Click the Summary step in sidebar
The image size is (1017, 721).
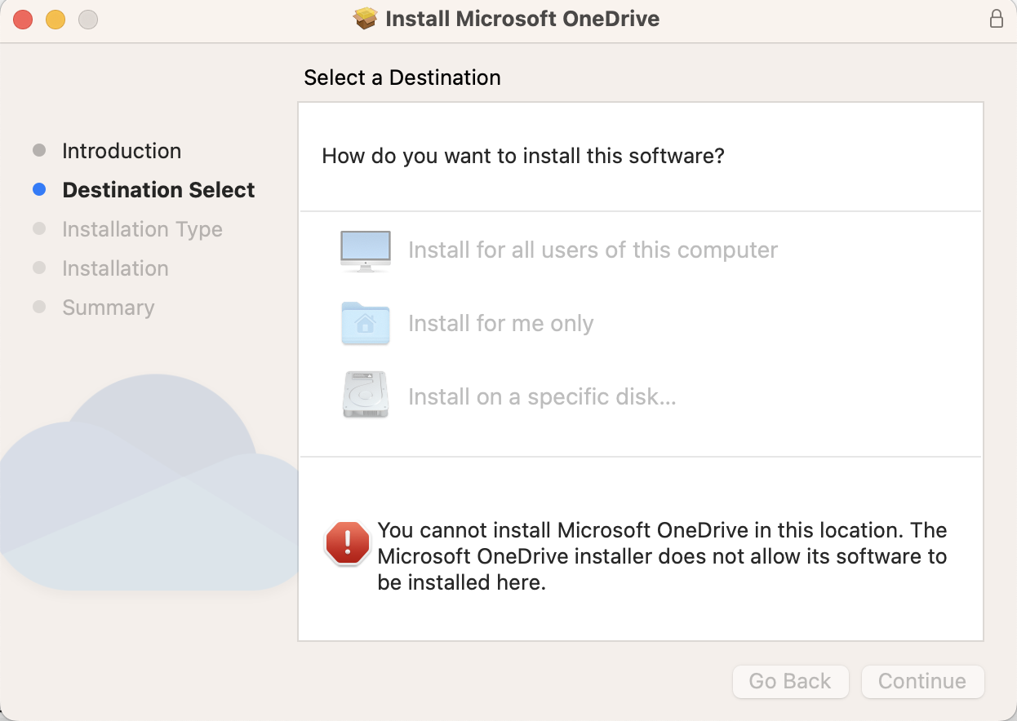(108, 307)
